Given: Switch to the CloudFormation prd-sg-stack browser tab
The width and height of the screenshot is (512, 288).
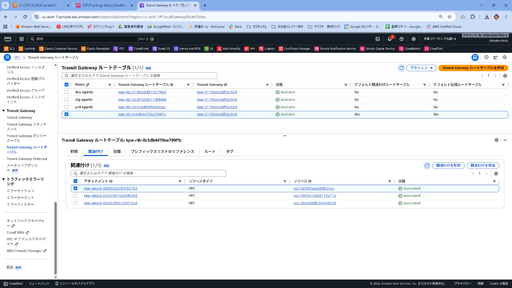Looking at the screenshot, I should pos(104,5).
